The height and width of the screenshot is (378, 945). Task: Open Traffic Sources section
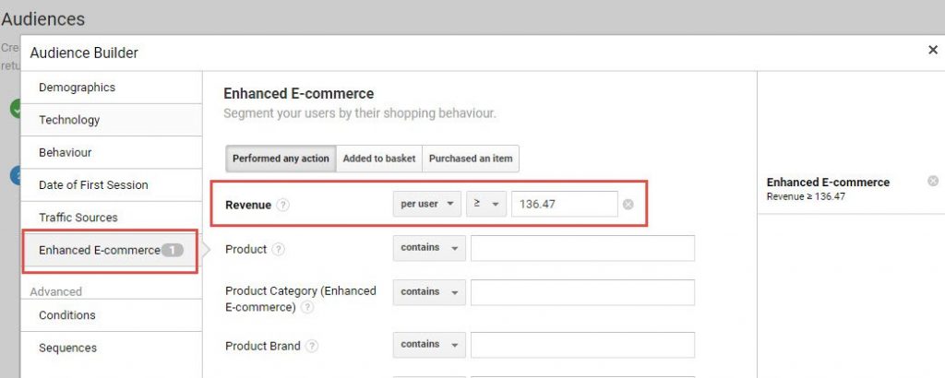(x=112, y=218)
